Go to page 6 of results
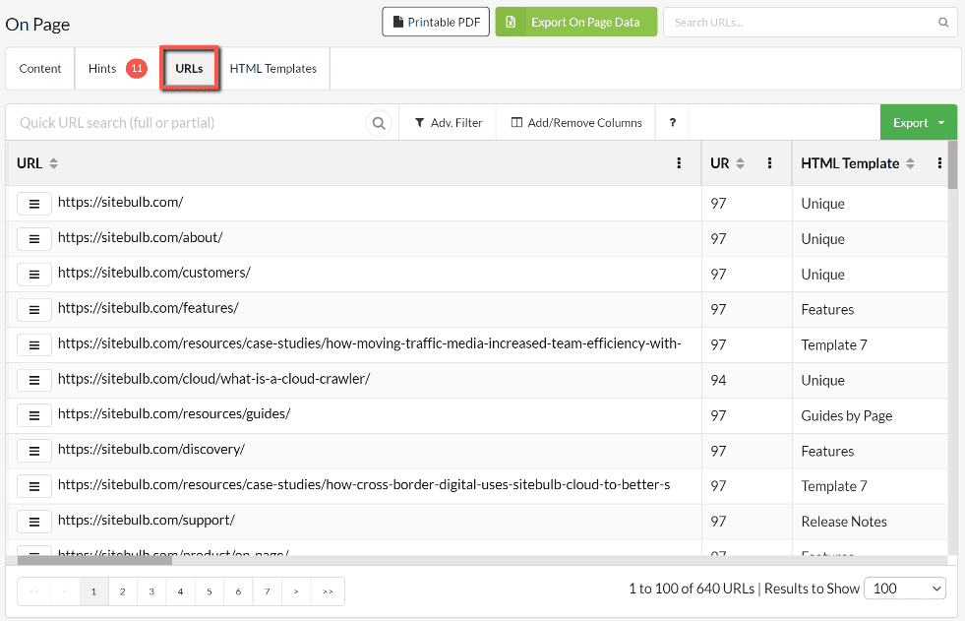Image resolution: width=965 pixels, height=621 pixels. pyautogui.click(x=238, y=591)
